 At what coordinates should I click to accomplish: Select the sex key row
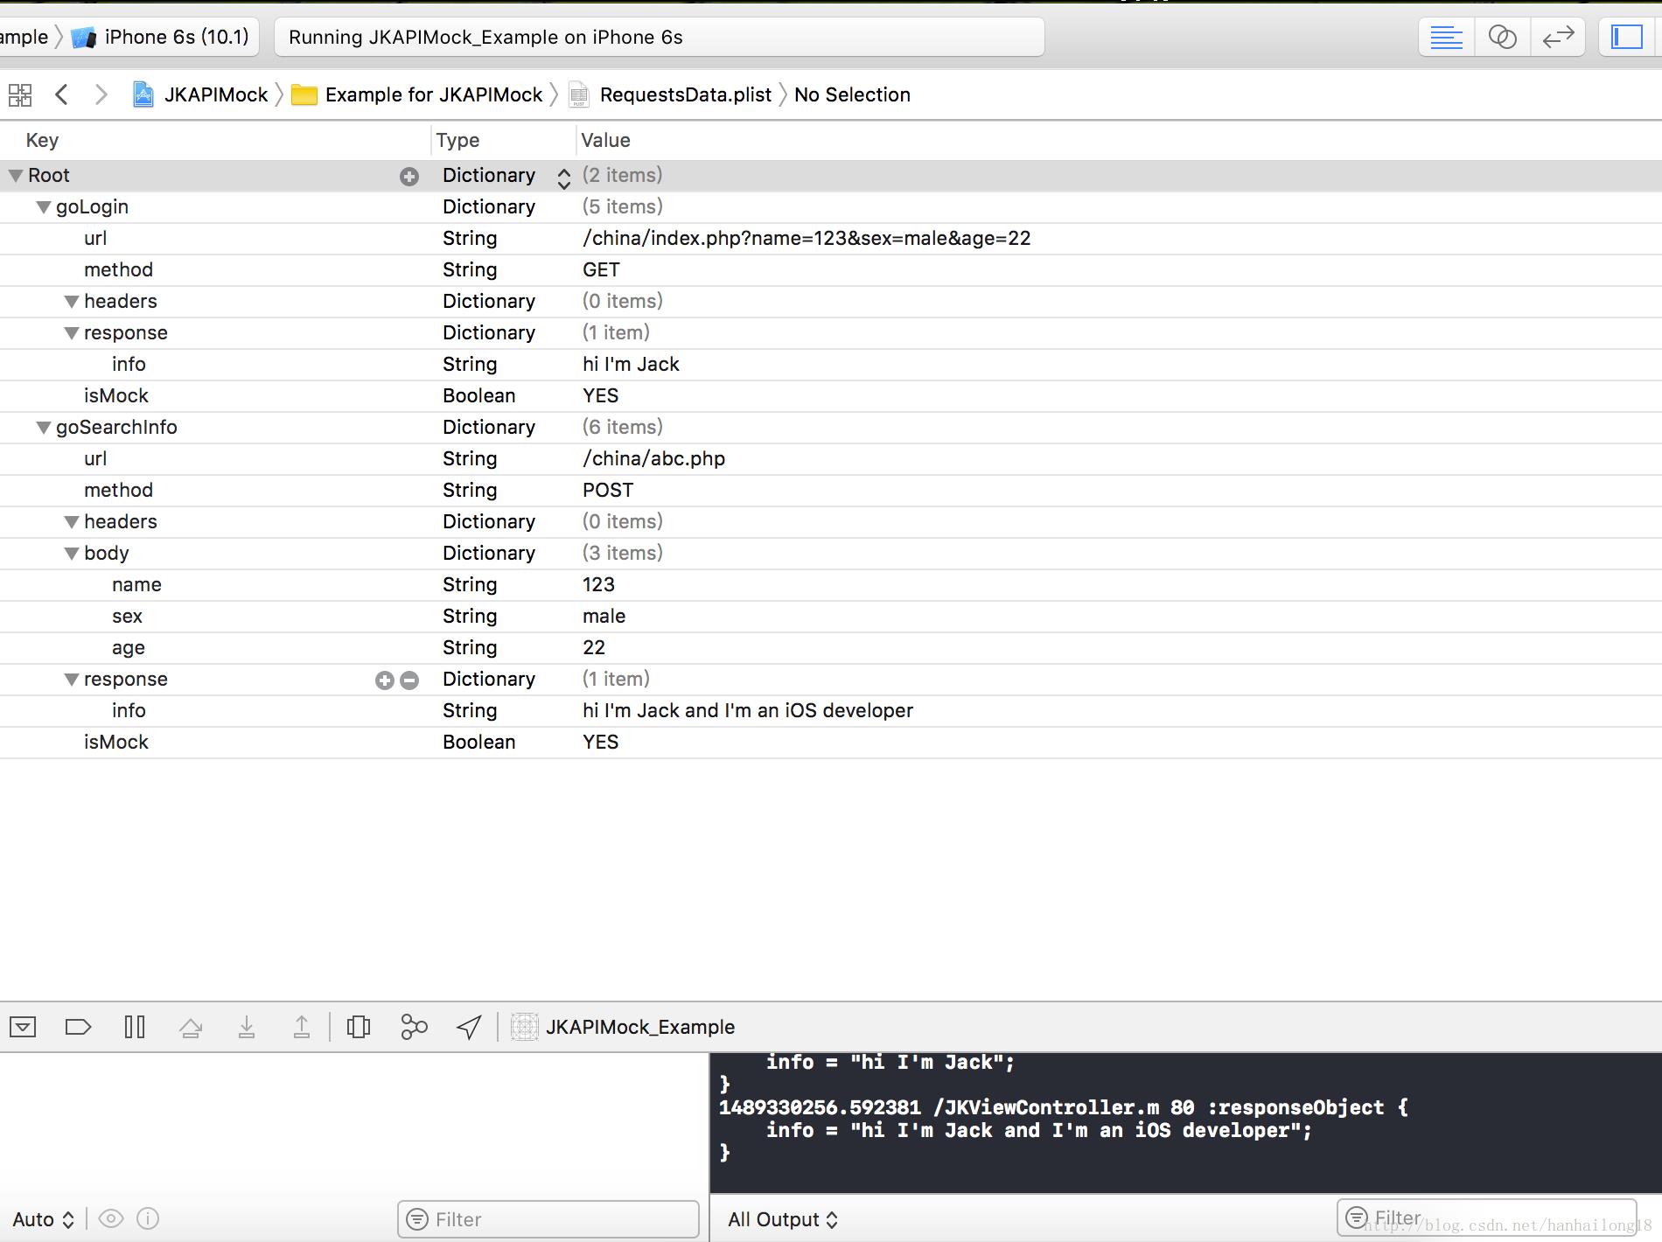127,616
